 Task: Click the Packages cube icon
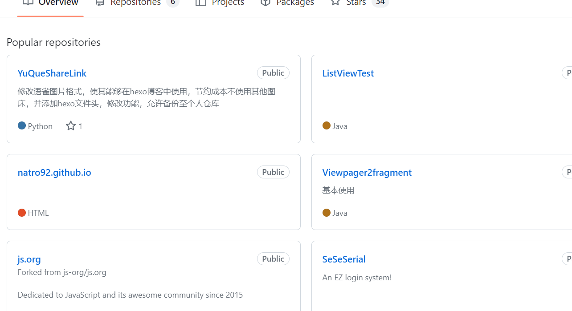click(266, 3)
